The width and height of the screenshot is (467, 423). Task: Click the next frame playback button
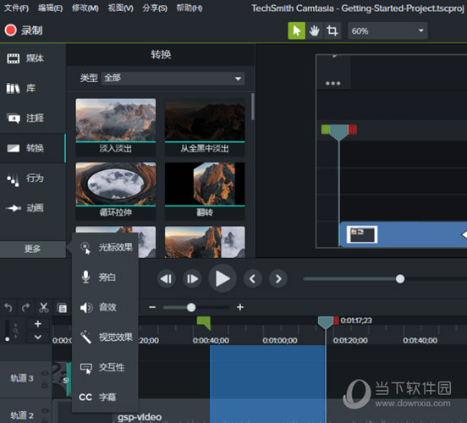(x=192, y=279)
